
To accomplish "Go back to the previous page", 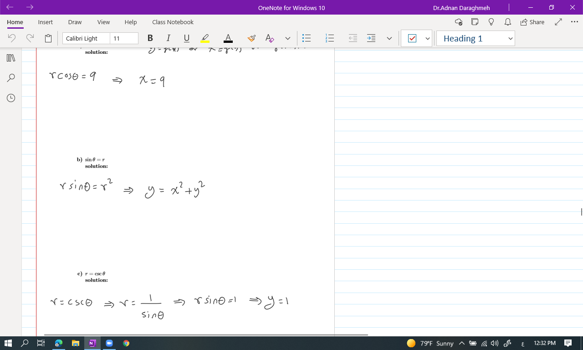I will (x=10, y=7).
